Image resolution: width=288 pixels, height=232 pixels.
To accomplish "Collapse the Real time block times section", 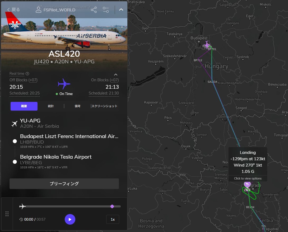I will tap(115, 74).
